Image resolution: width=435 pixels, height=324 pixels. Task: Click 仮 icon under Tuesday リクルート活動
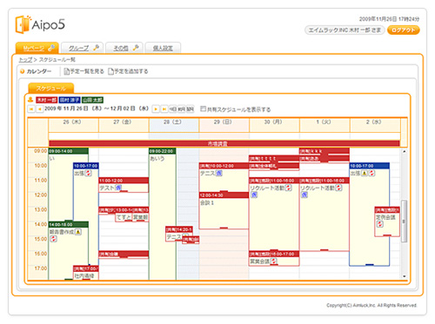point(304,195)
